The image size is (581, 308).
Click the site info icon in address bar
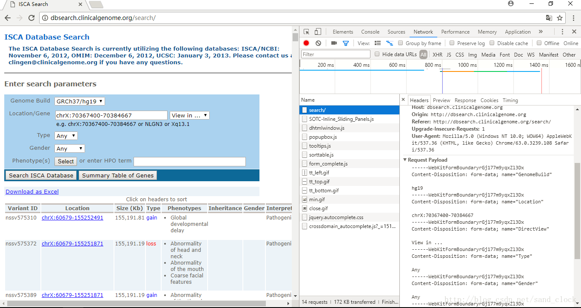46,18
